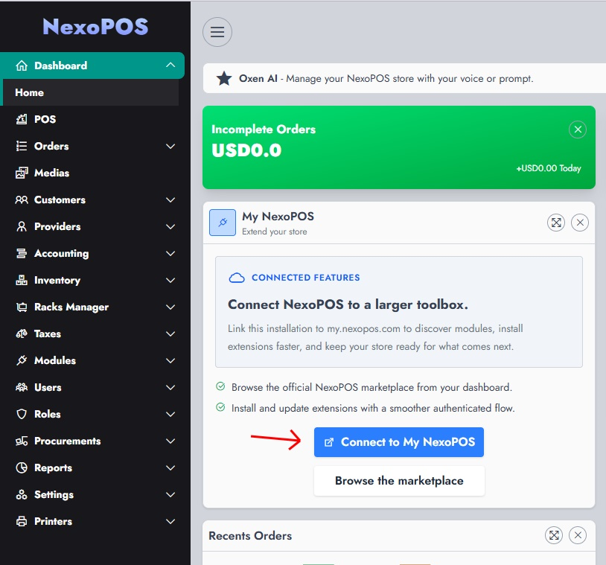Click the Users group icon

(x=22, y=387)
